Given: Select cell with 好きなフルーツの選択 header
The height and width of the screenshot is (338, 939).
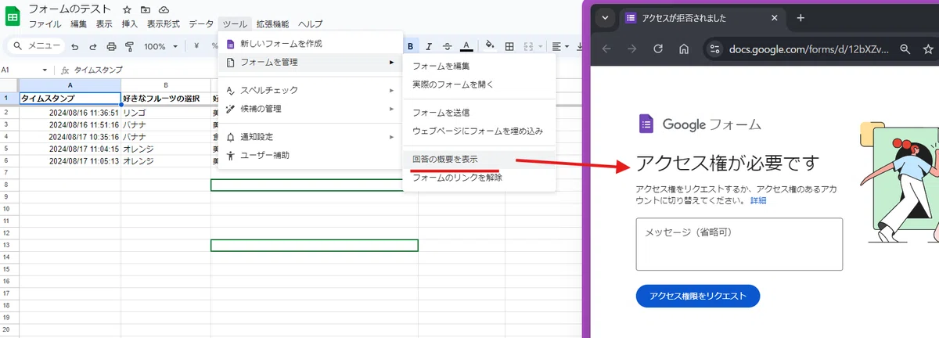Looking at the screenshot, I should [x=166, y=99].
